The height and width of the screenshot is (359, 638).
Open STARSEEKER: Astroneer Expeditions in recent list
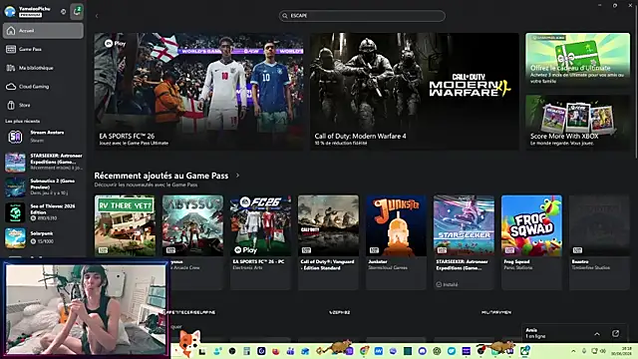[x=43, y=162]
